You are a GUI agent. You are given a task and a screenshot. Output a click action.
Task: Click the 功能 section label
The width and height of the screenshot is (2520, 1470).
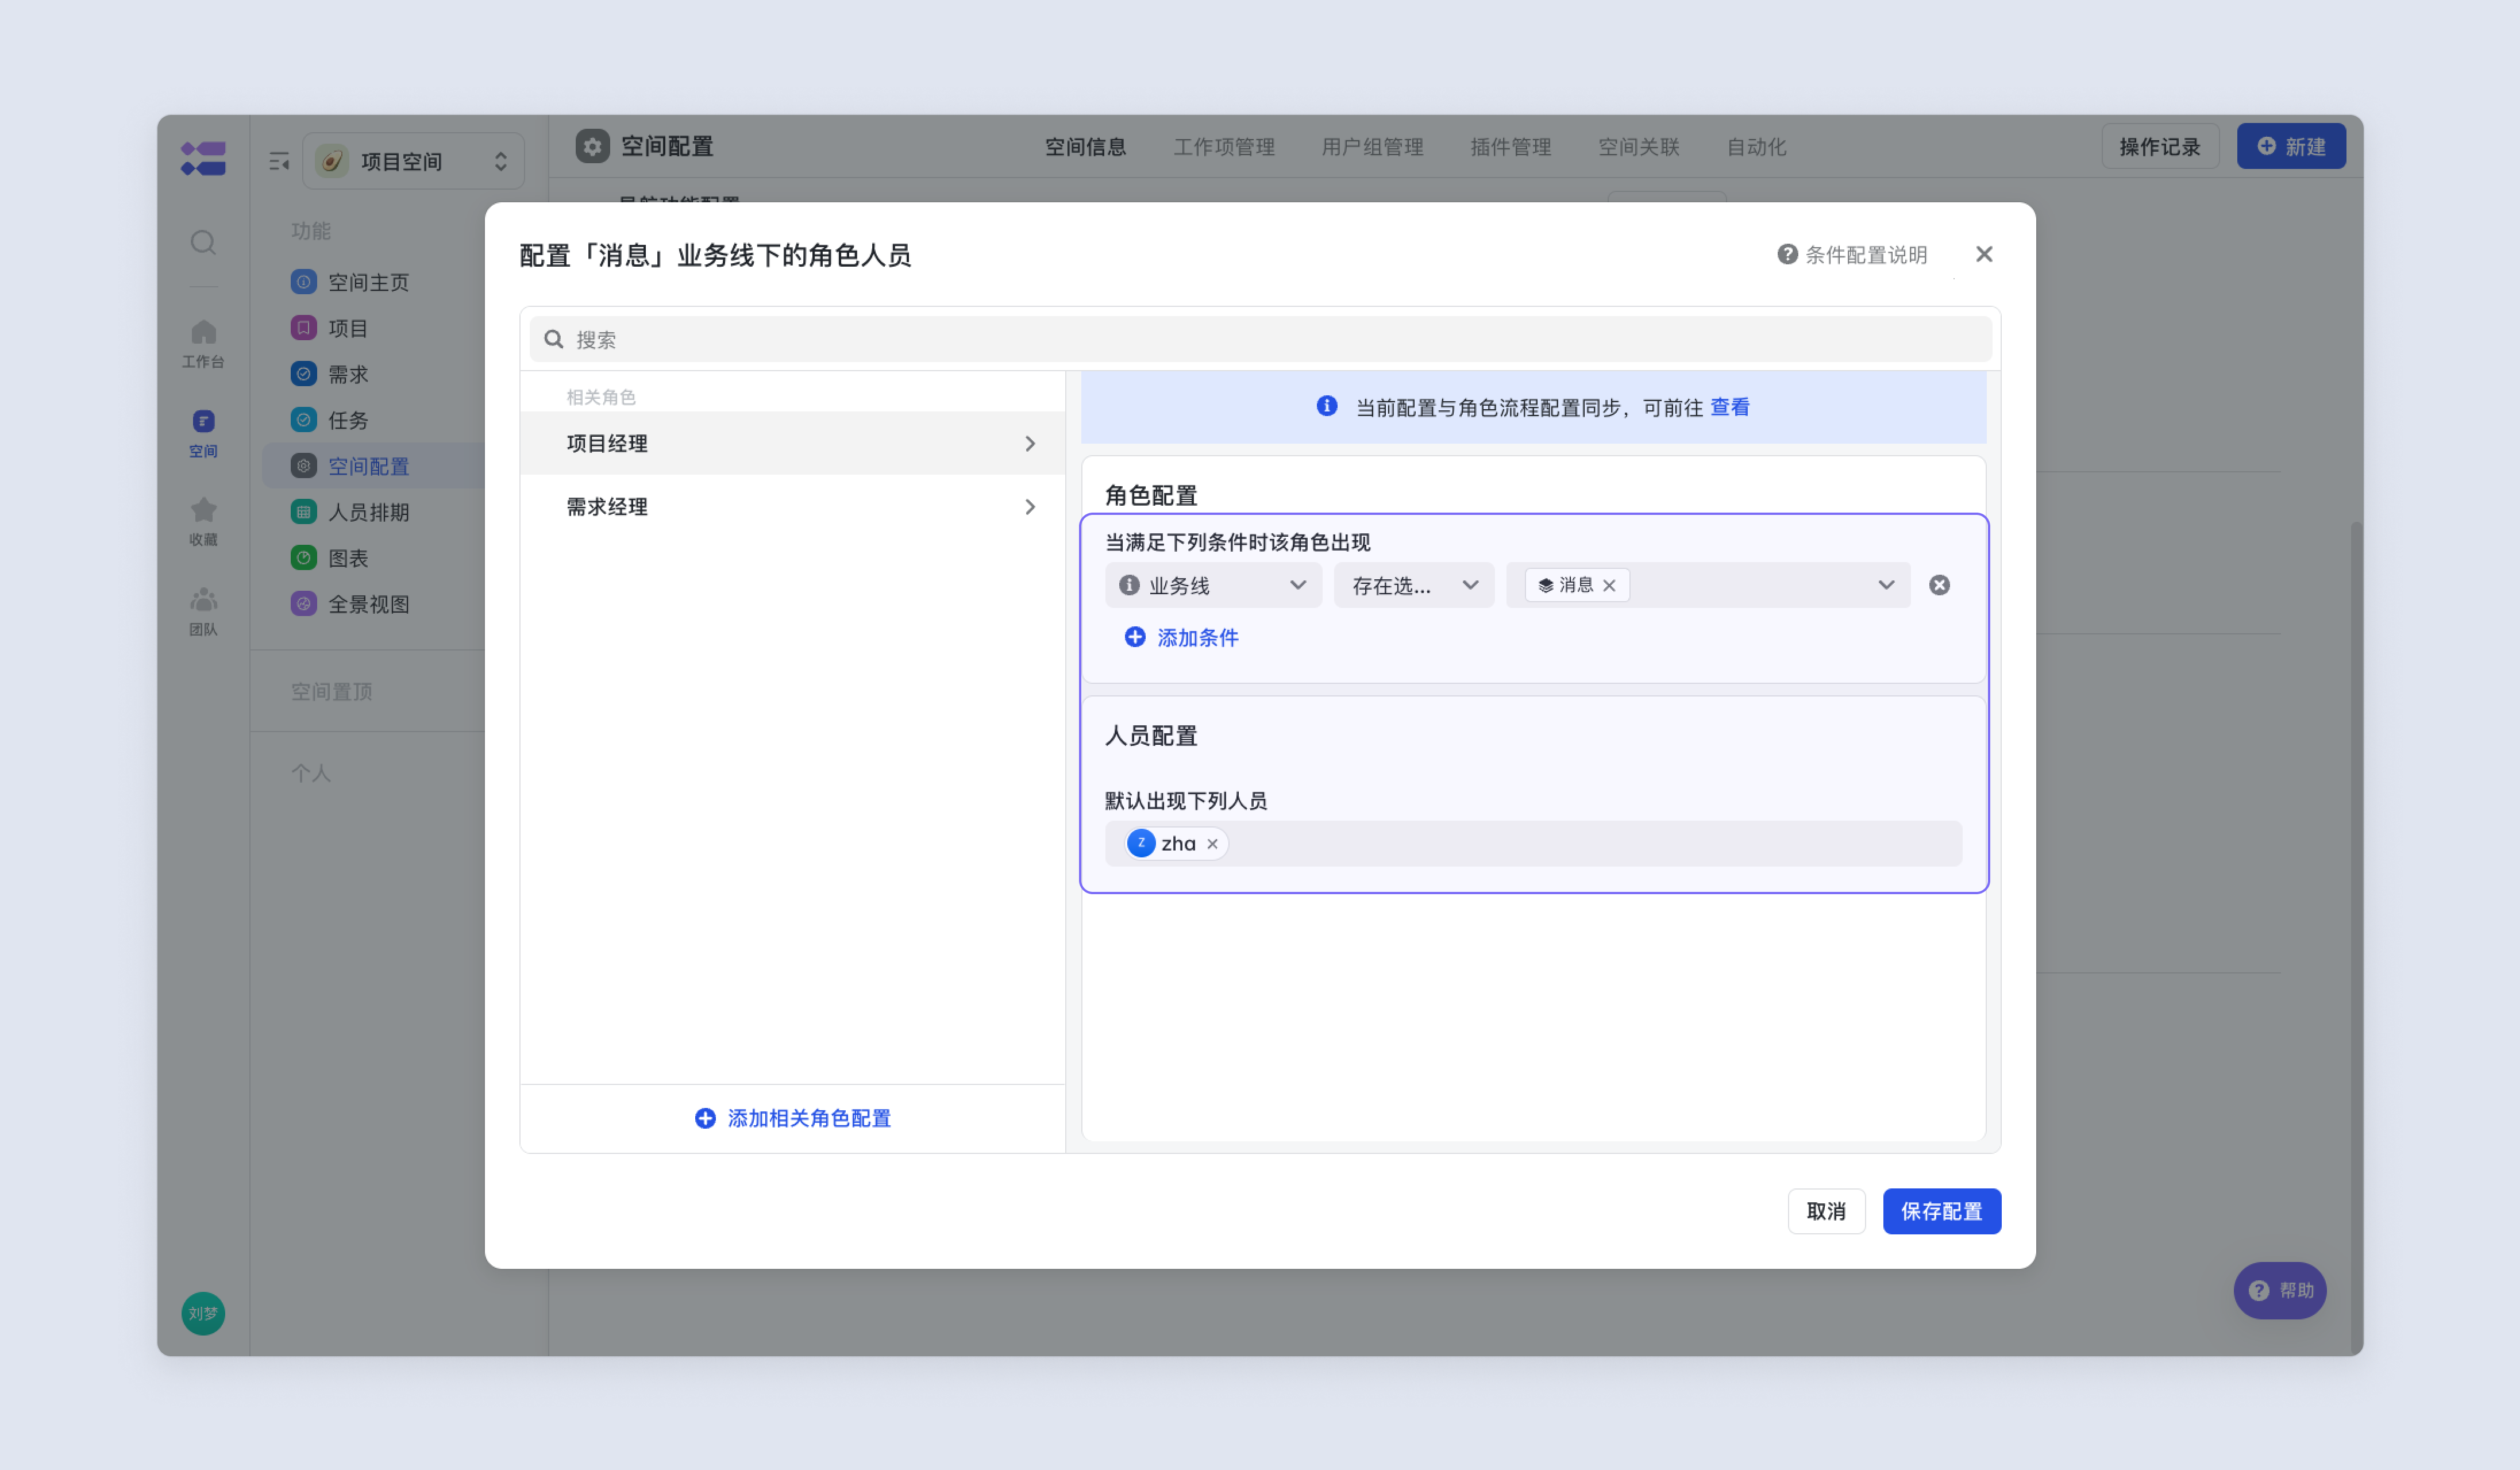310,231
